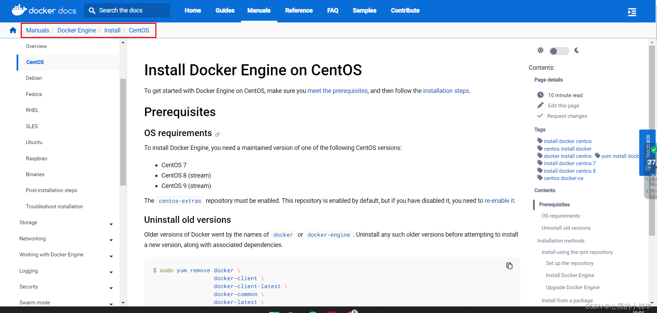
Task: Expand Working with Docker Engine section
Action: click(x=111, y=256)
